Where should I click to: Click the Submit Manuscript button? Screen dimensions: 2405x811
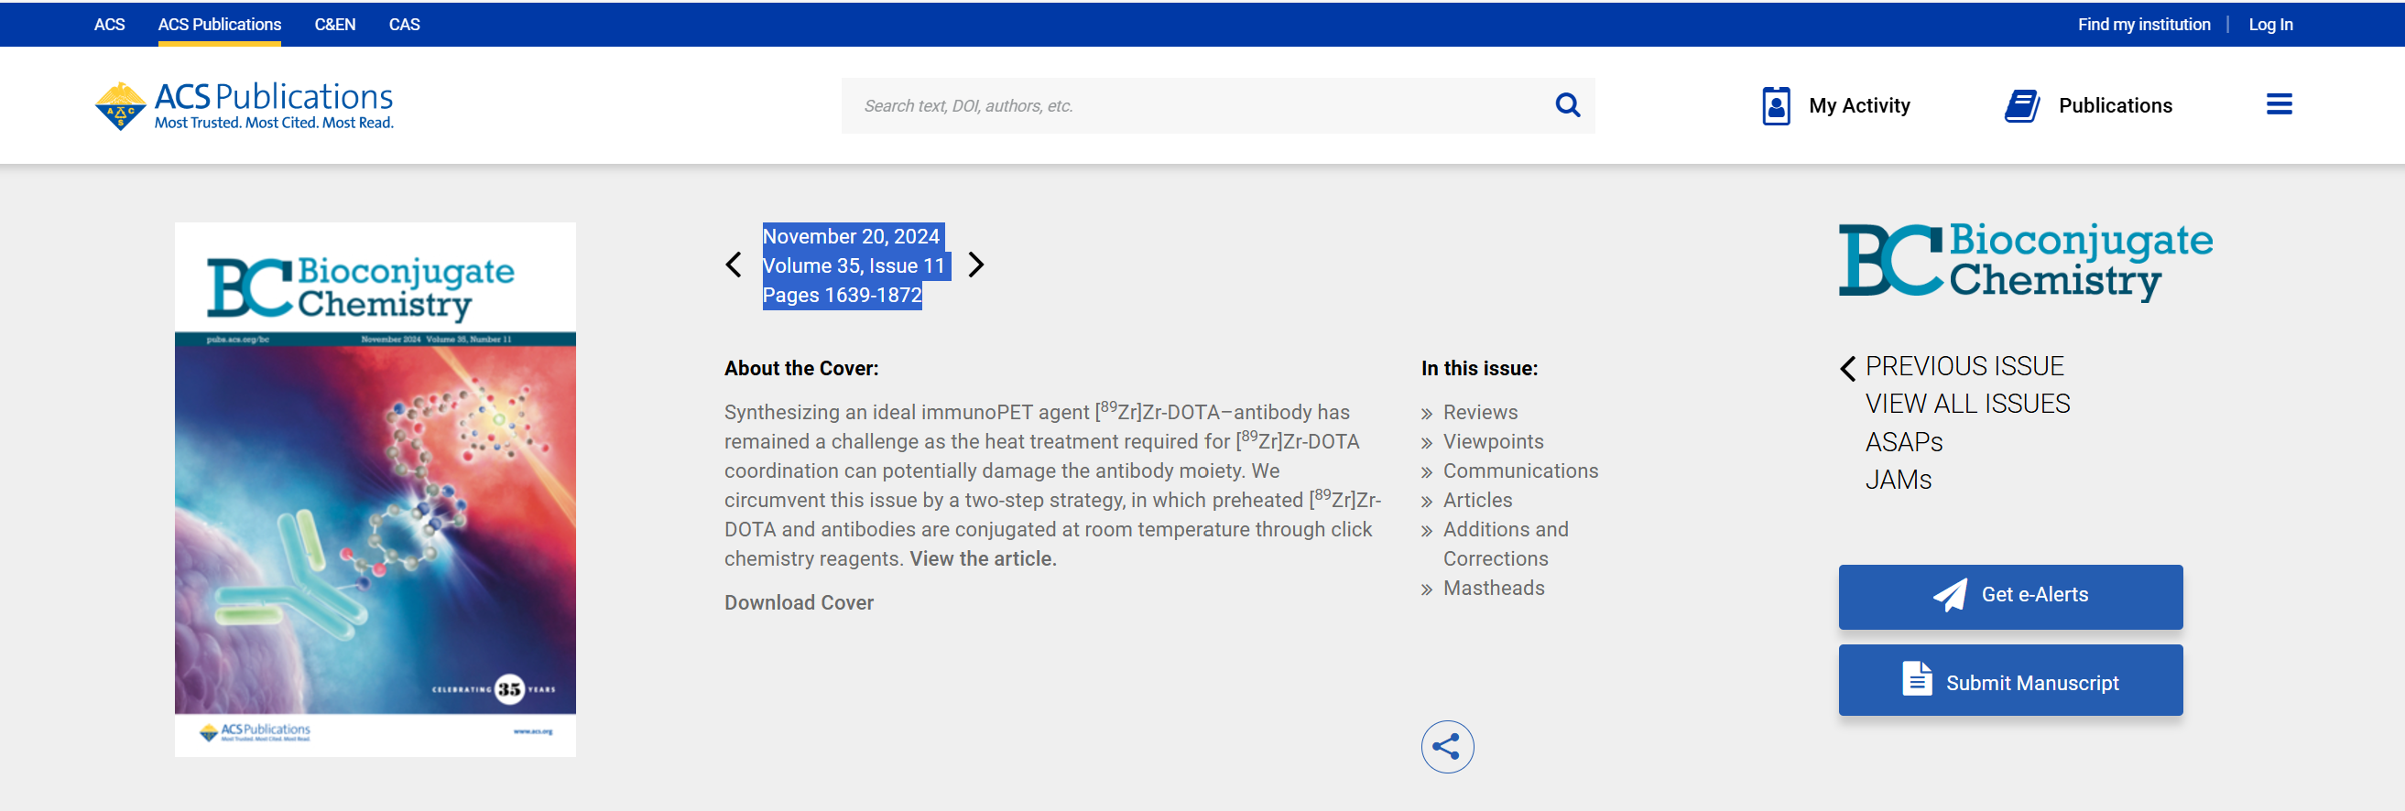click(x=2010, y=680)
